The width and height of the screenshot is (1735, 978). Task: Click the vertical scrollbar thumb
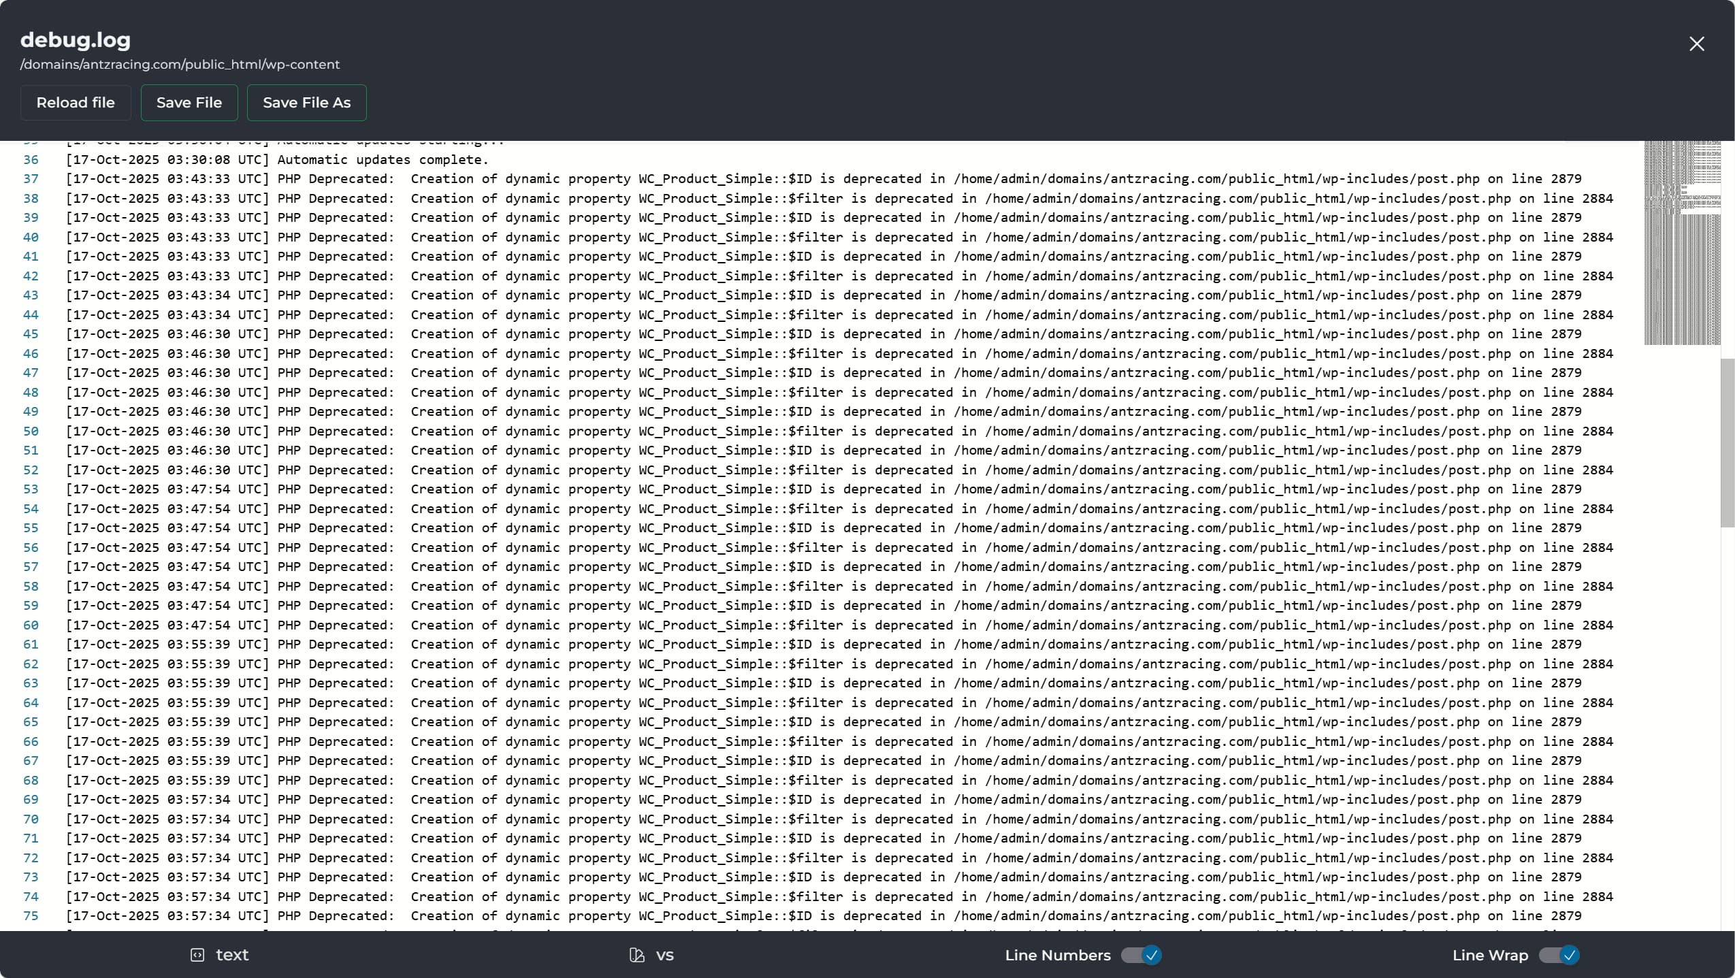click(x=1727, y=442)
